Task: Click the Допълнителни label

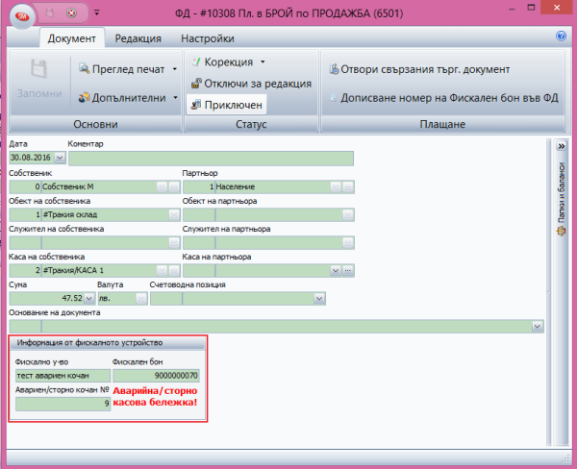Action: pos(129,98)
